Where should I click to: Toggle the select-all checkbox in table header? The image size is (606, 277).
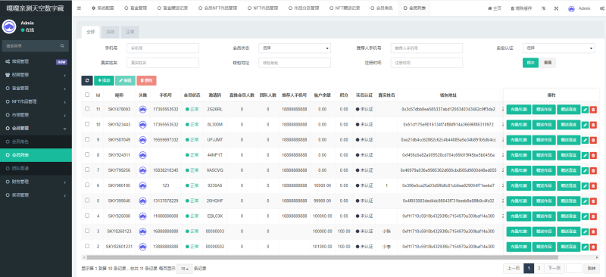(x=87, y=95)
